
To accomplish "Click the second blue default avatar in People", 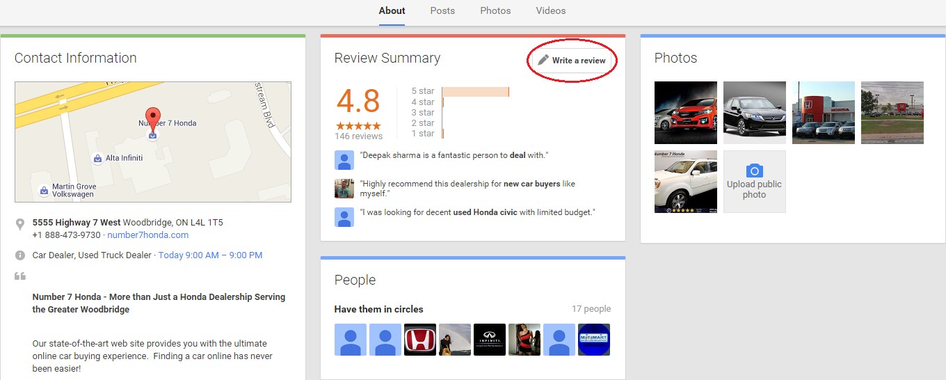I will [x=385, y=340].
